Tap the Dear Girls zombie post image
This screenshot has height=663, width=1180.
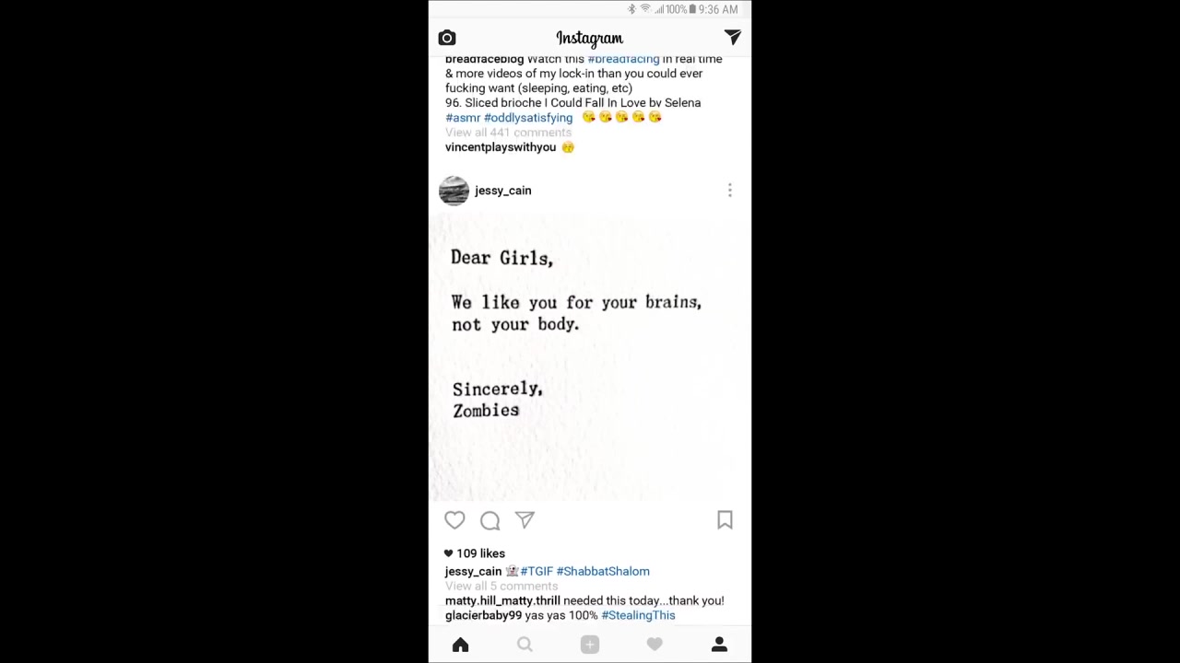pos(590,357)
